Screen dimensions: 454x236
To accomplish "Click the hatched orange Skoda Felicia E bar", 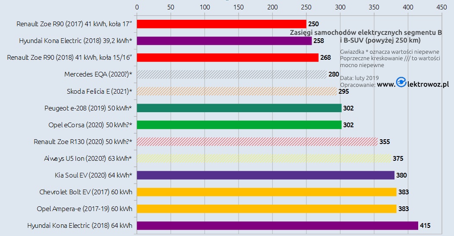I will click(x=237, y=91).
